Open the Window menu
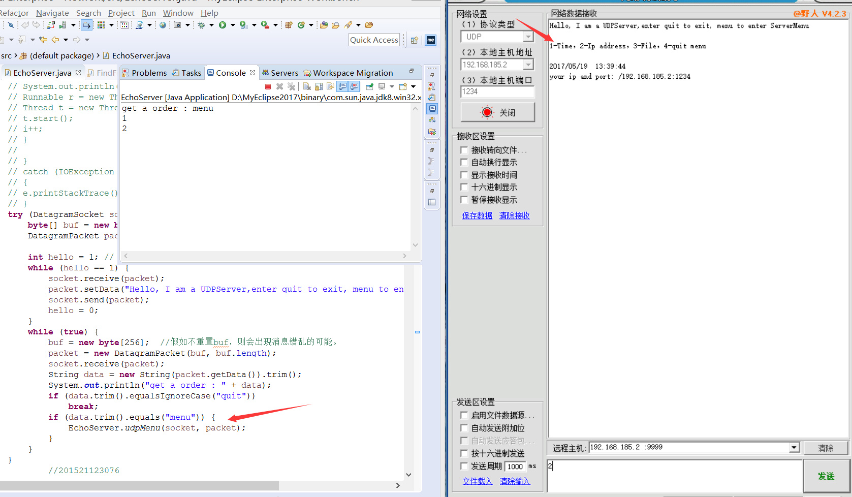 coord(178,13)
